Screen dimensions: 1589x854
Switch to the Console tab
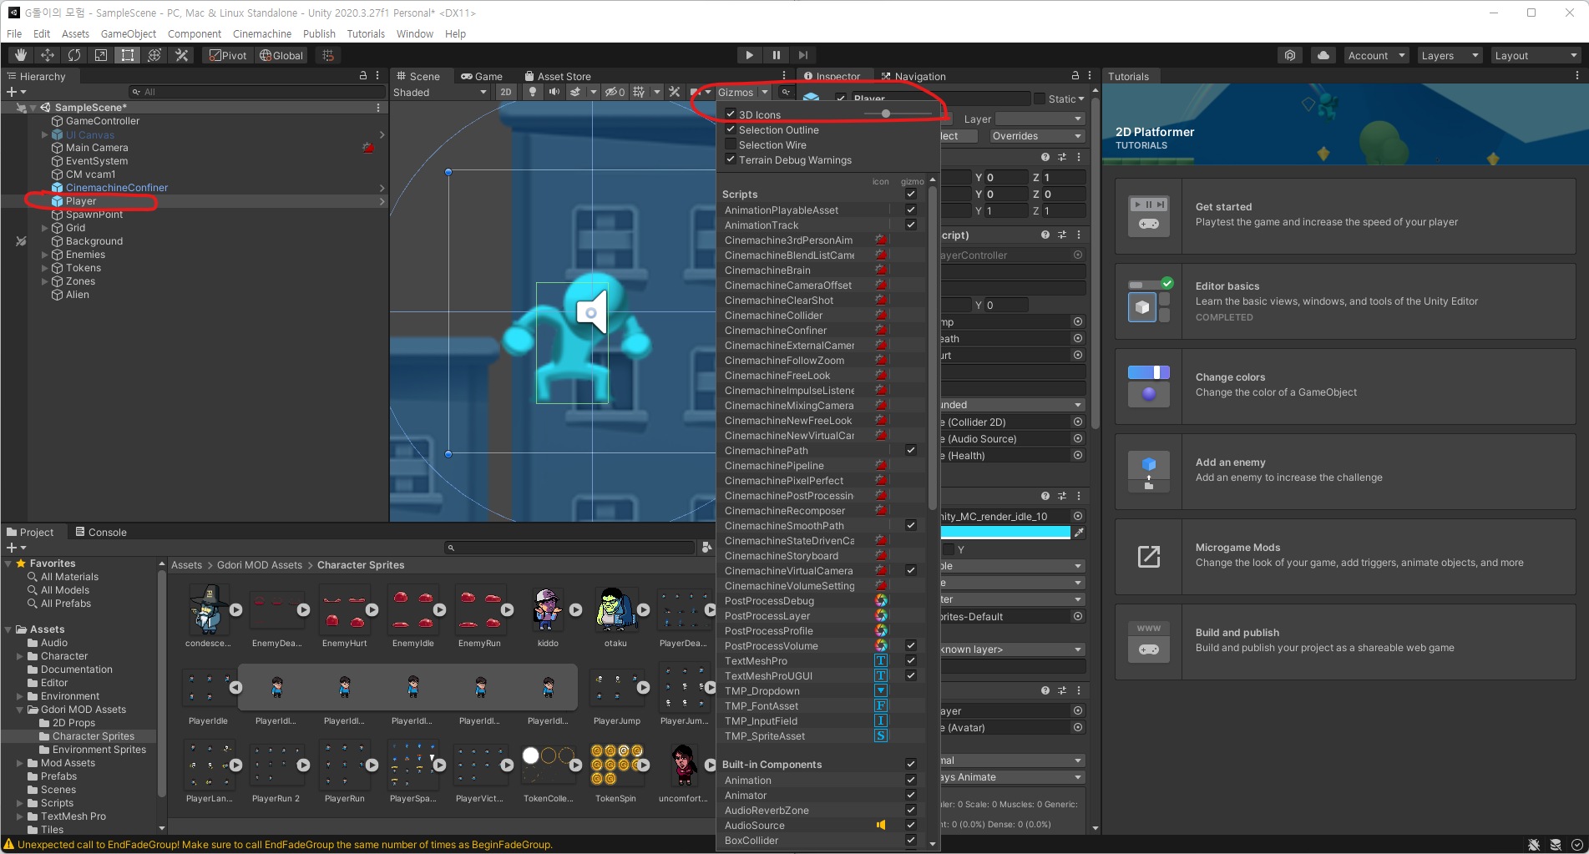click(100, 532)
